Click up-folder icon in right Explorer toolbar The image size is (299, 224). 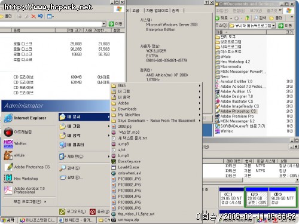pyautogui.click(x=247, y=18)
